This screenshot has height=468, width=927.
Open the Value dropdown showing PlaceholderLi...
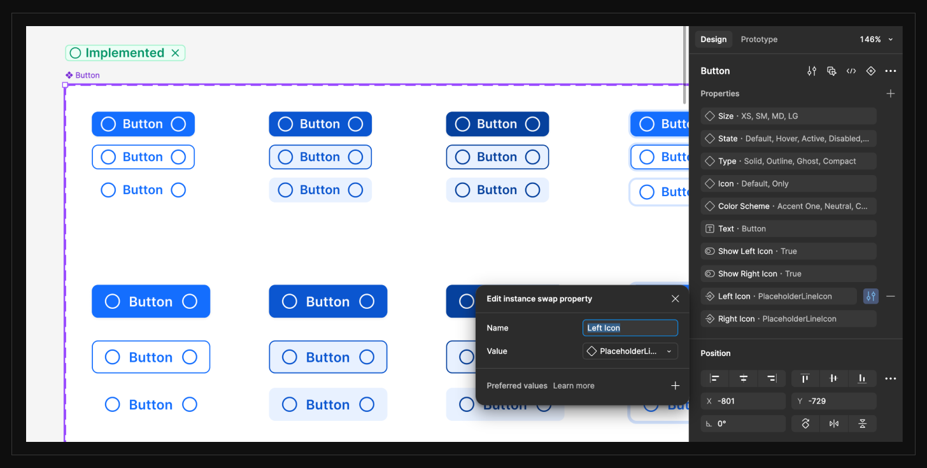click(x=630, y=351)
